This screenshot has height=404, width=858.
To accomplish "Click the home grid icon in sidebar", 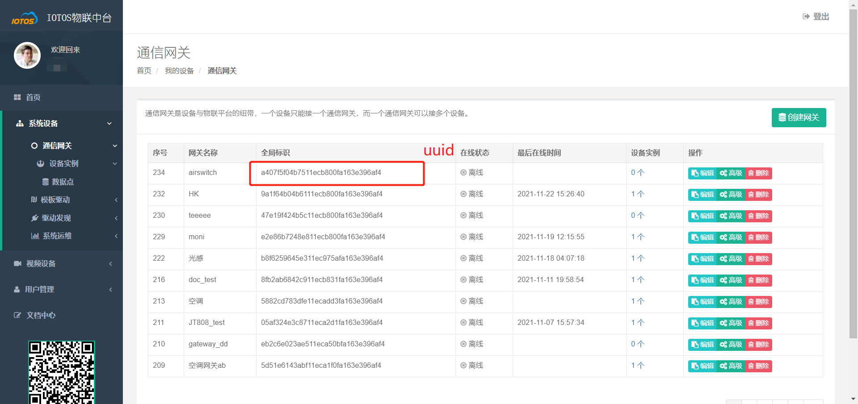I will coord(17,97).
